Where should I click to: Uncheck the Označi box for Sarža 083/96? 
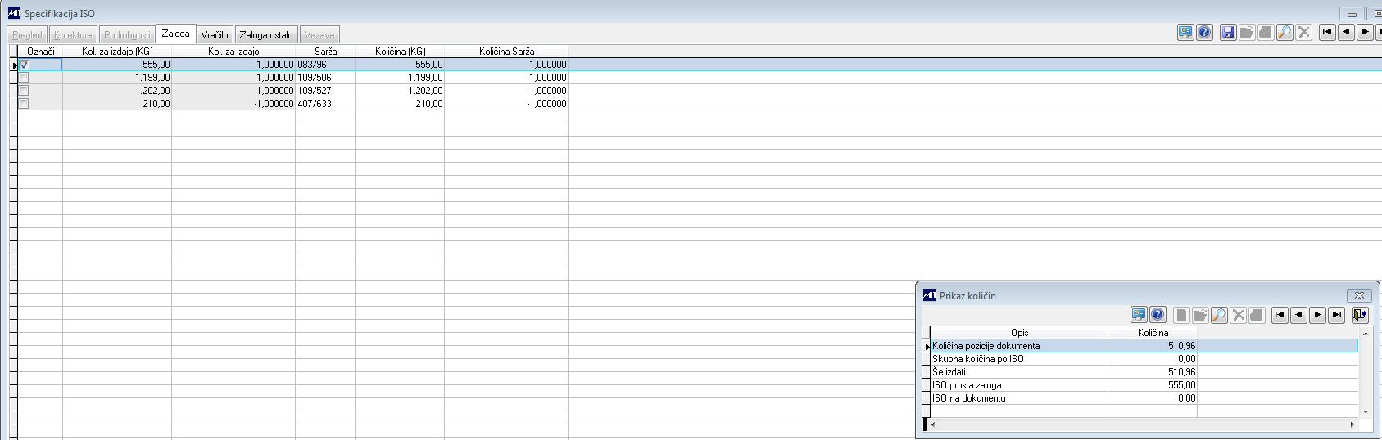[24, 65]
